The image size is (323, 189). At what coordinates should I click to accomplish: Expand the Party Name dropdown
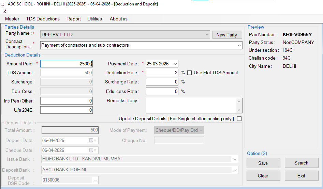pos(207,34)
